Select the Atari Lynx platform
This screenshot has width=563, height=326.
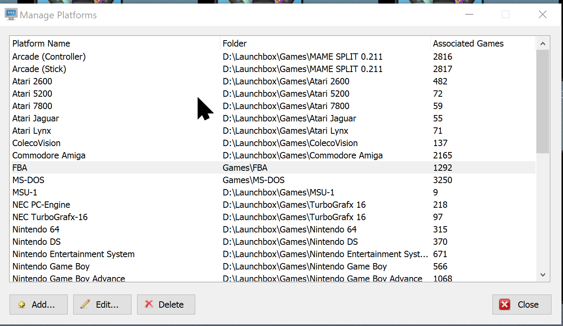tap(273, 131)
